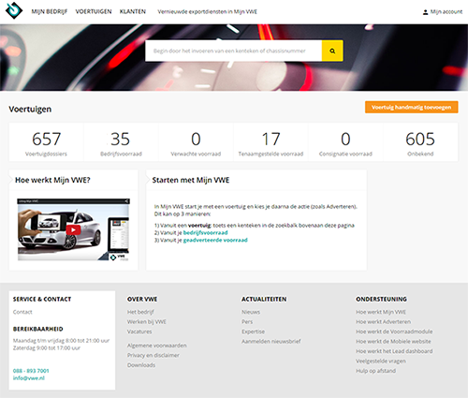This screenshot has width=468, height=398.
Task: Open Nieuws footer link
Action: pyautogui.click(x=251, y=312)
